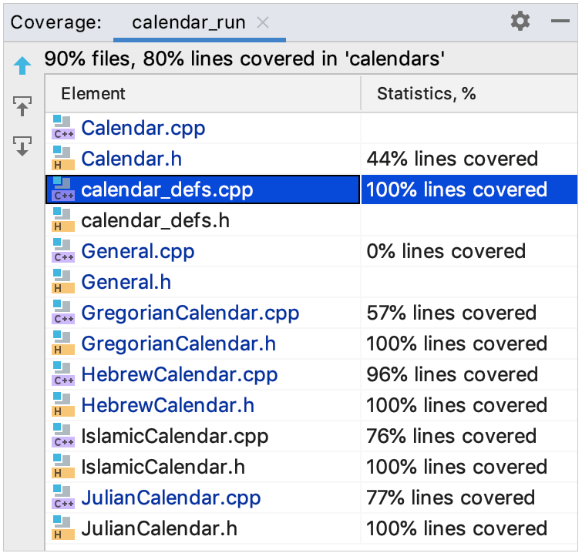
Task: Click the blue up-arrow navigate up icon
Action: pos(22,67)
